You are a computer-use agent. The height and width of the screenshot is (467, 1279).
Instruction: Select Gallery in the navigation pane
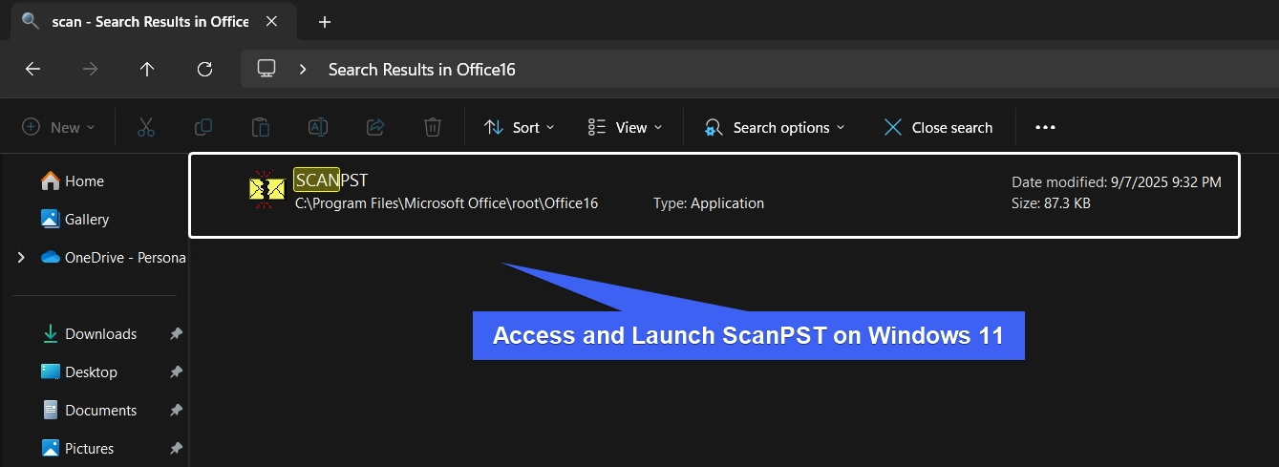pos(87,219)
